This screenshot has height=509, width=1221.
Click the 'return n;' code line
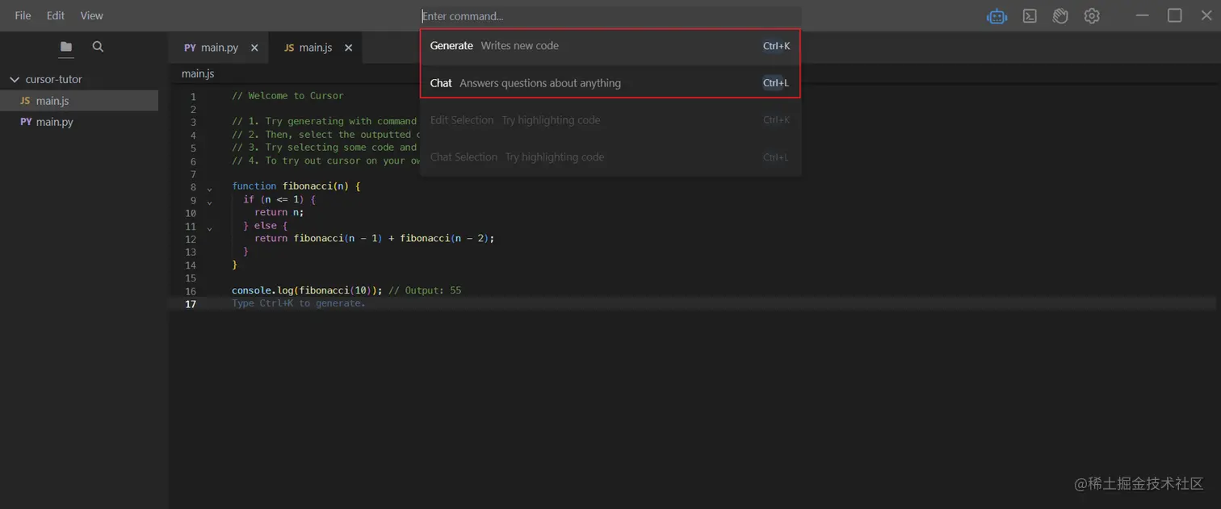(279, 212)
